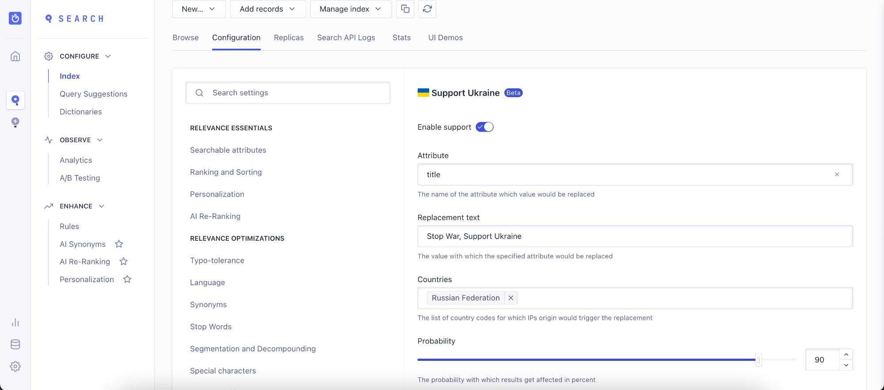884x390 pixels.
Task: Click the copy index icon button
Action: click(x=405, y=9)
